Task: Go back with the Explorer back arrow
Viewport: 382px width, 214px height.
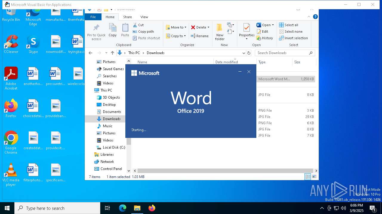Action: pos(90,53)
